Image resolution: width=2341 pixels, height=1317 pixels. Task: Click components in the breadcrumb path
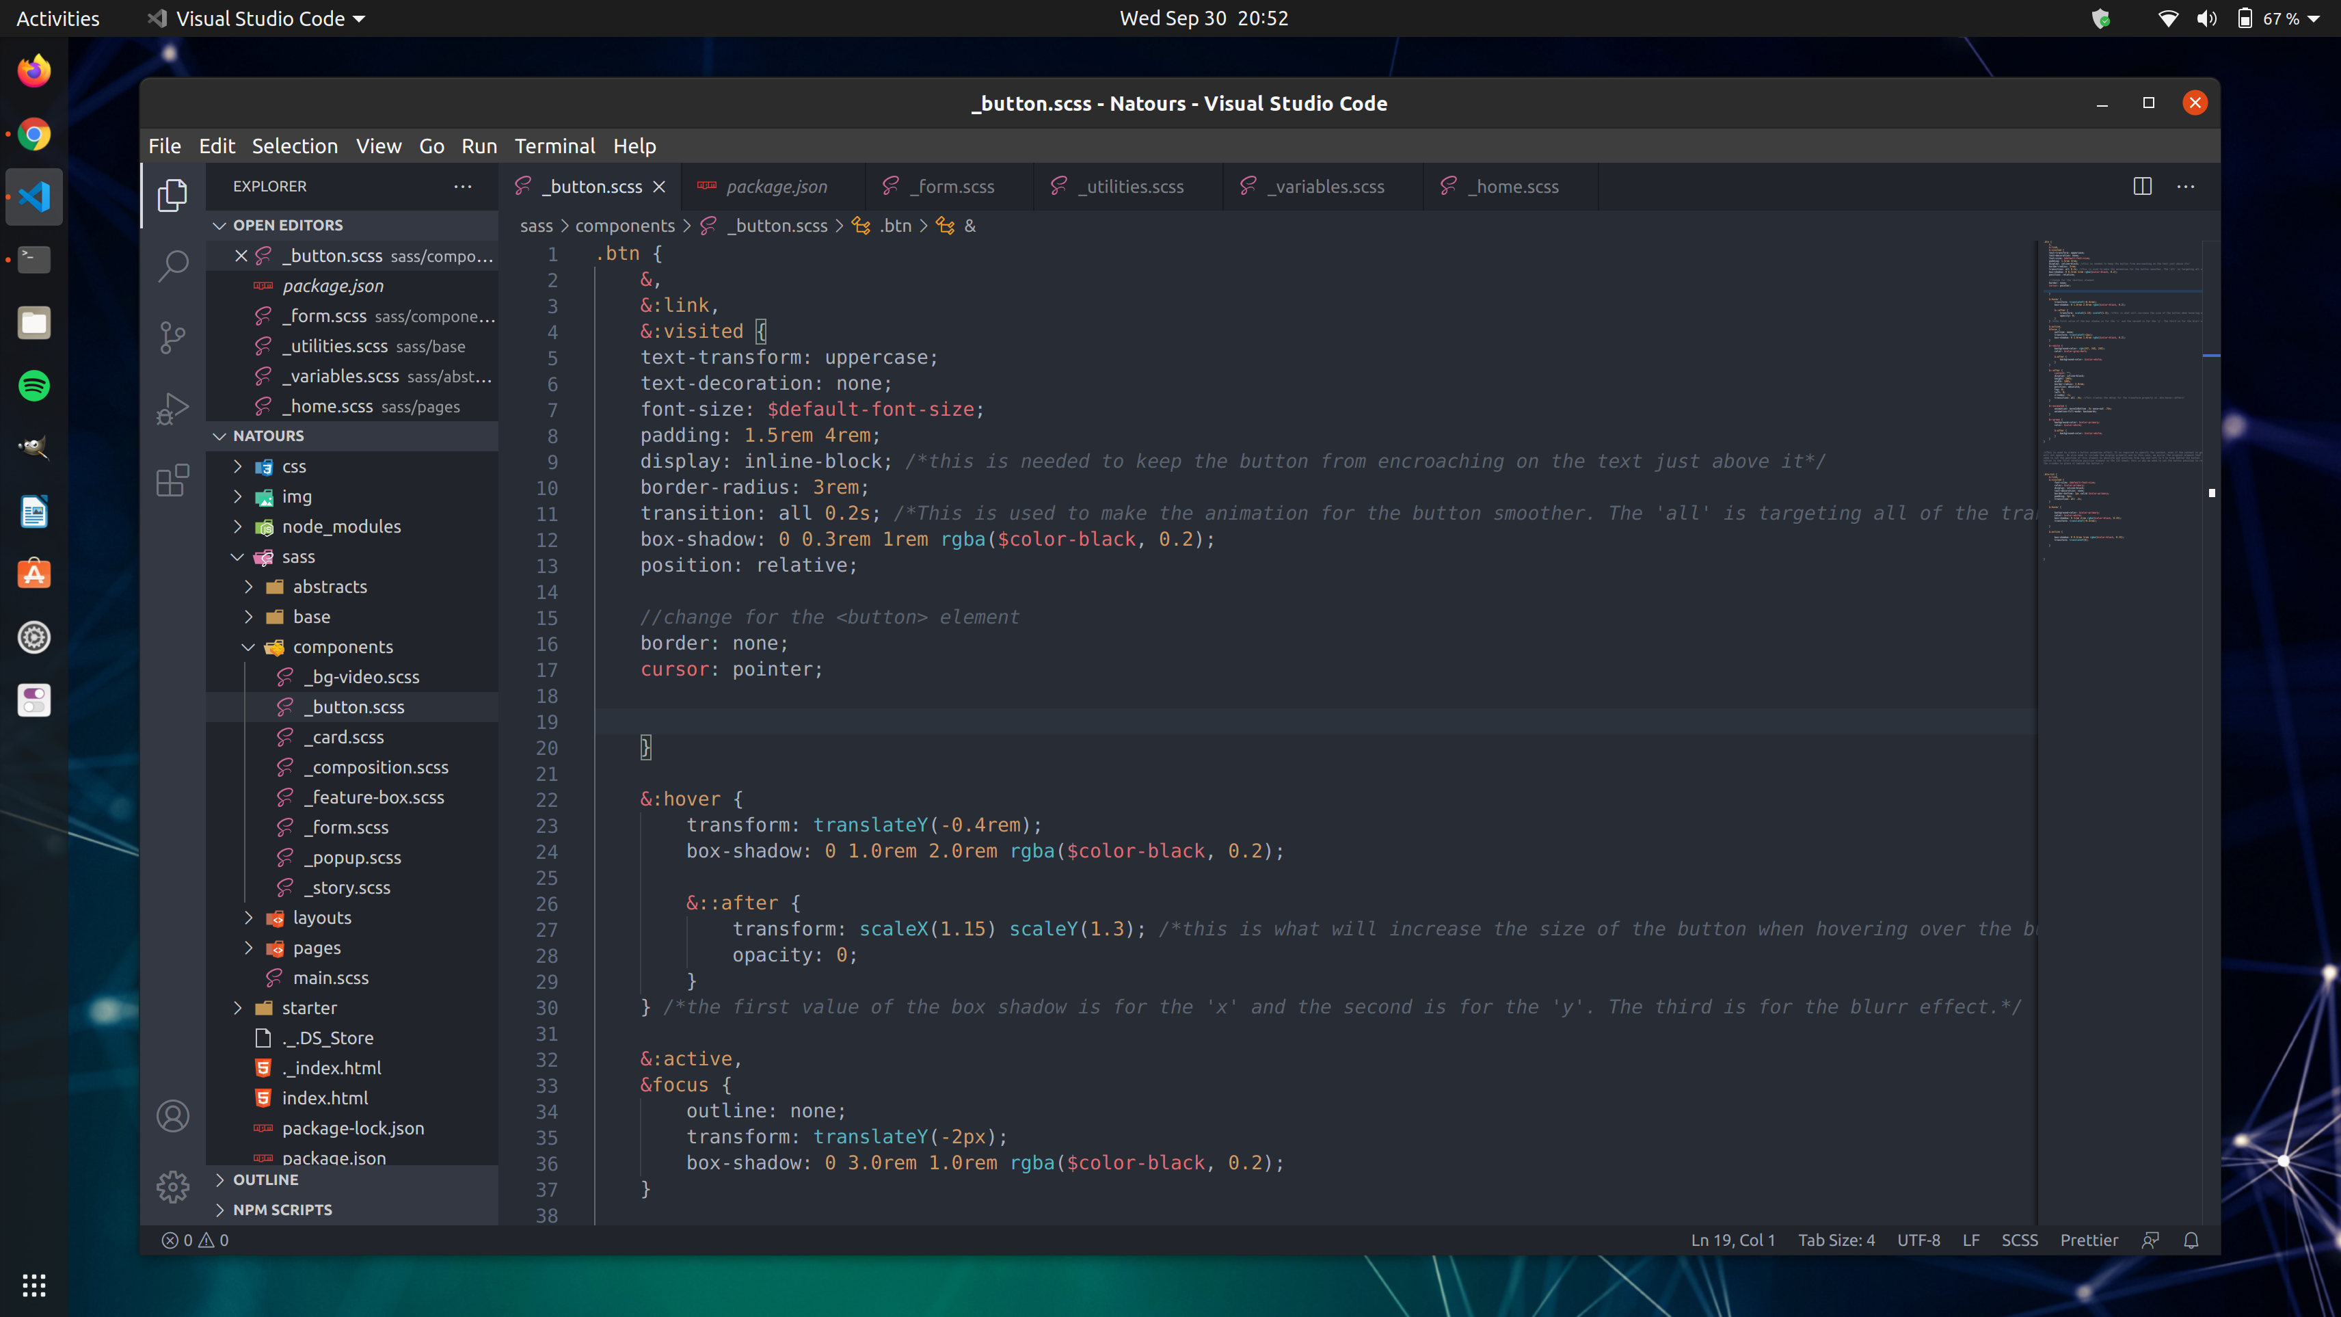(x=624, y=226)
